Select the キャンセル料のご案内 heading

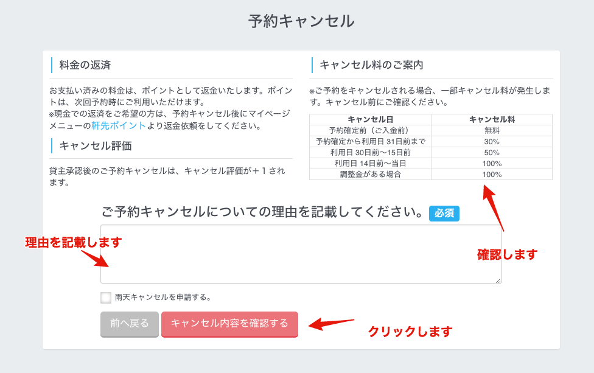pyautogui.click(x=372, y=65)
